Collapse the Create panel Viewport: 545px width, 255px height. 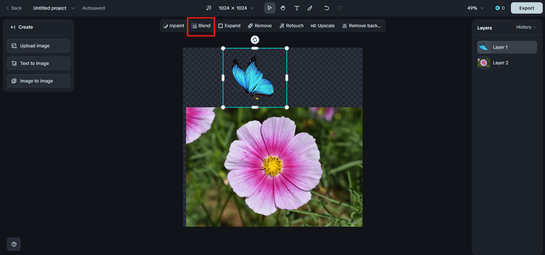point(13,27)
